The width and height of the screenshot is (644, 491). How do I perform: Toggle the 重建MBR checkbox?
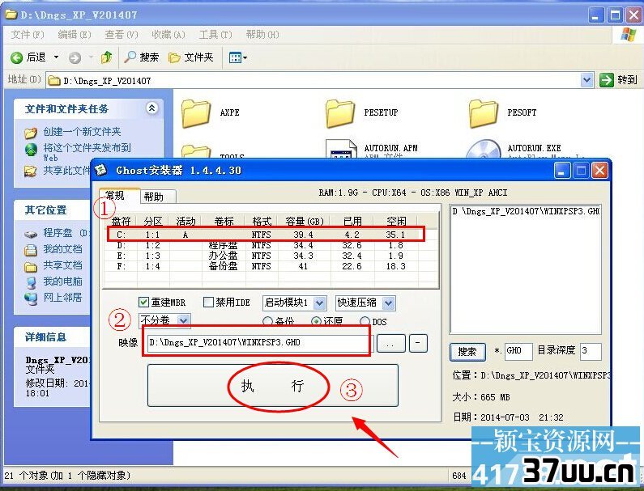[143, 303]
